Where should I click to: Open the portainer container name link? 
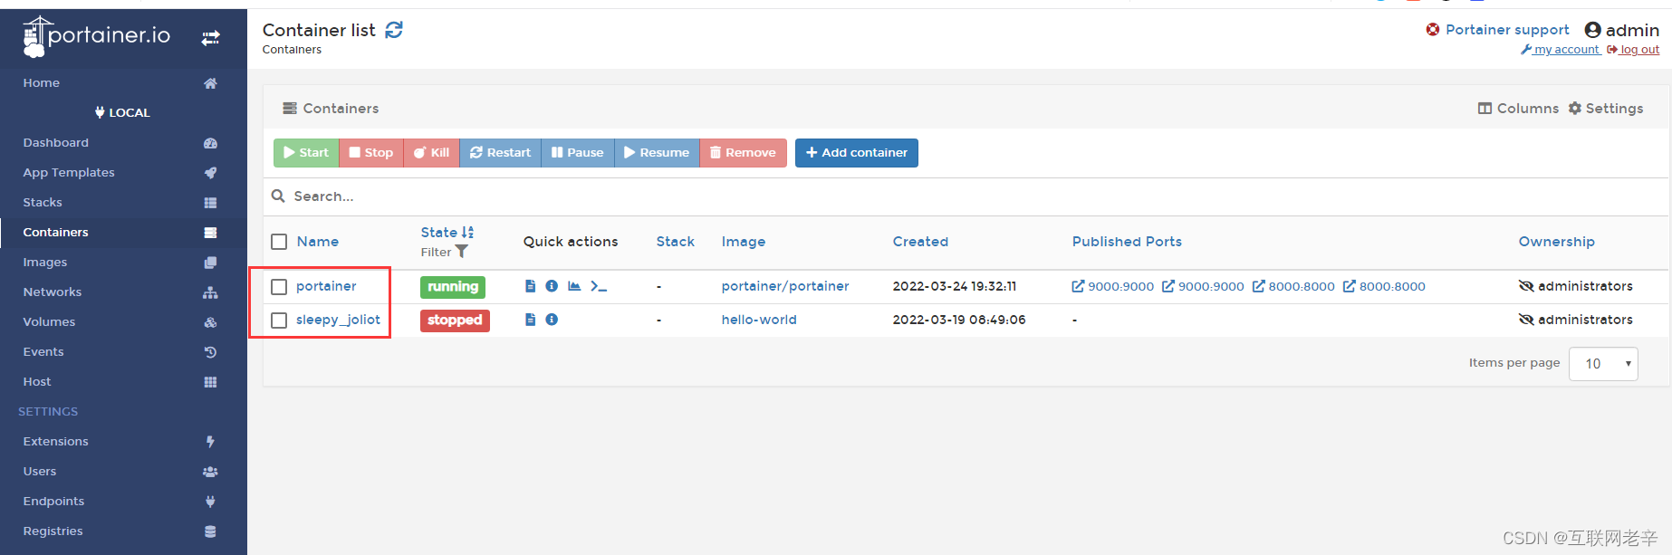click(326, 286)
